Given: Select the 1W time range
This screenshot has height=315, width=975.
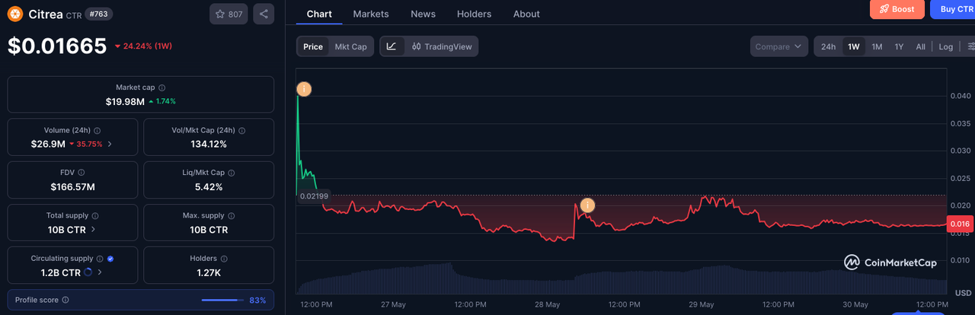Looking at the screenshot, I should tap(854, 46).
